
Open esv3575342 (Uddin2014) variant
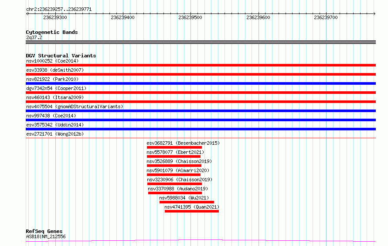pos(55,125)
